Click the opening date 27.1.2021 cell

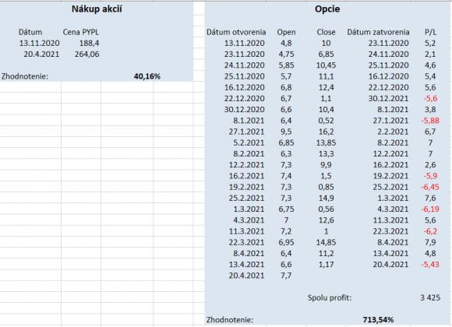click(x=246, y=132)
